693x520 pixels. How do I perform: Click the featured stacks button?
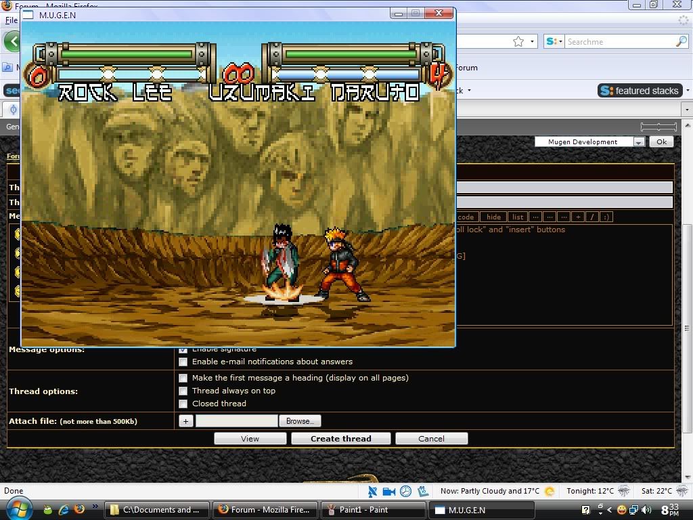click(640, 91)
